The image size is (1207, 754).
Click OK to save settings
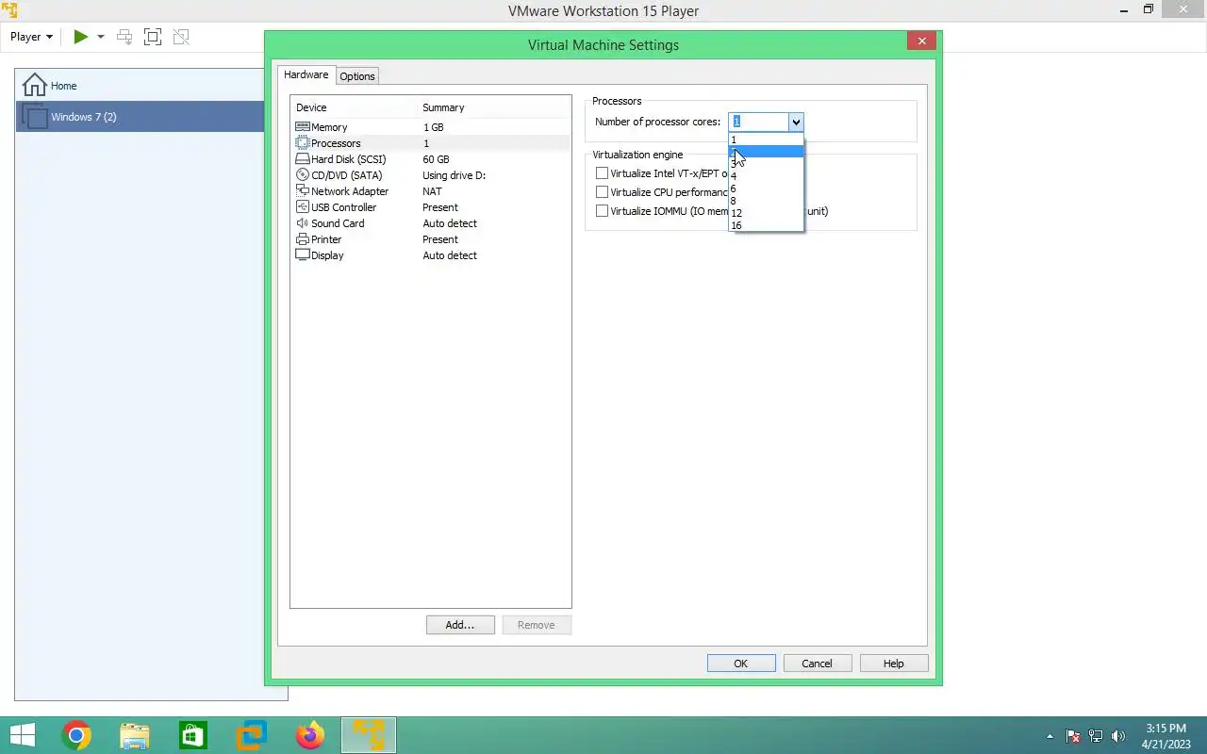tap(741, 664)
